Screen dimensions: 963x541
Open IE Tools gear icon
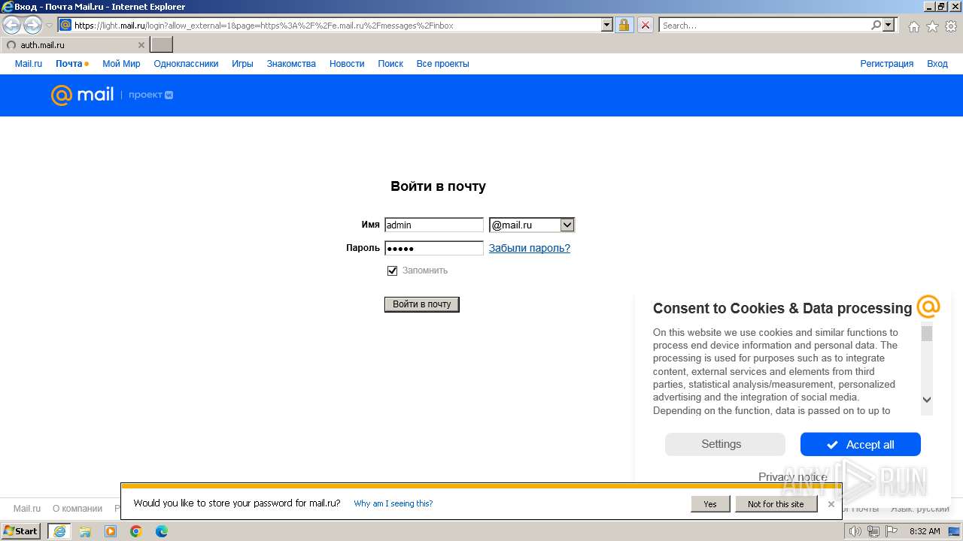click(x=951, y=26)
